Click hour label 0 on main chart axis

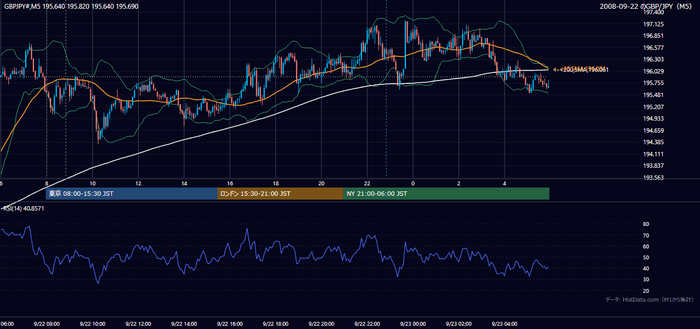tap(413, 183)
